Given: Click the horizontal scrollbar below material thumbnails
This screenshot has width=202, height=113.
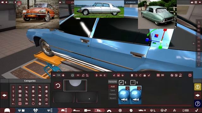Looking at the screenshot, I should tap(155, 105).
